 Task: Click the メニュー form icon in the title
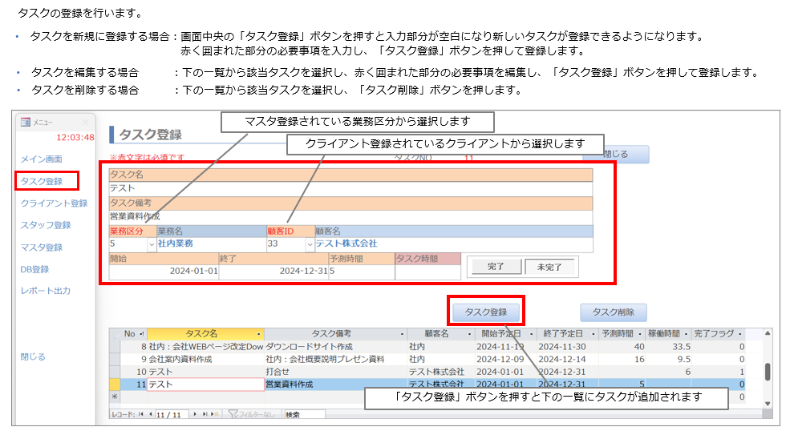[25, 123]
